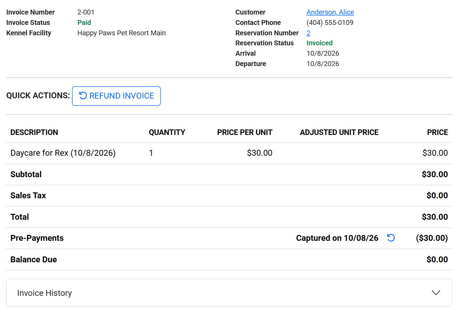458x327 pixels.
Task: Click the Description column header
Action: click(x=34, y=132)
